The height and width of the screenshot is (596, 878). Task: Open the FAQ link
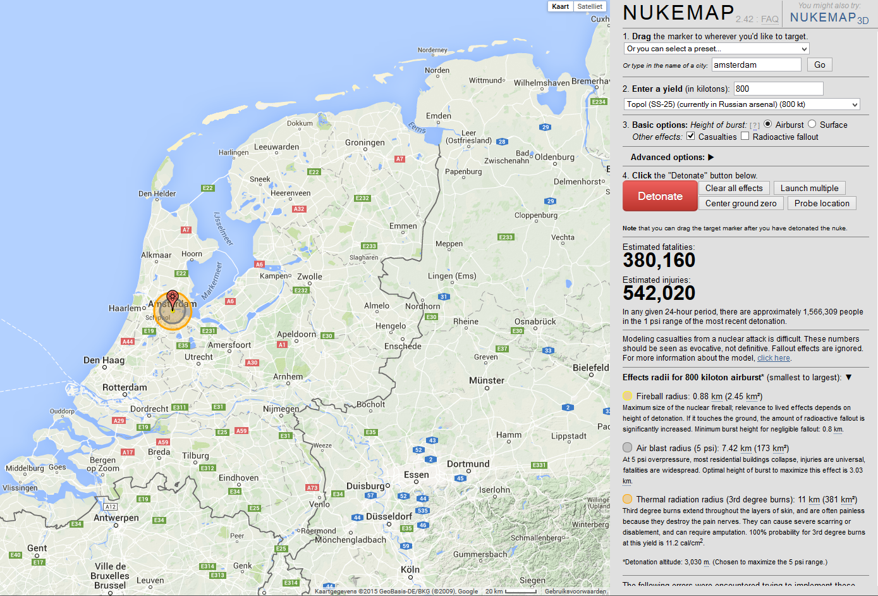[x=769, y=19]
